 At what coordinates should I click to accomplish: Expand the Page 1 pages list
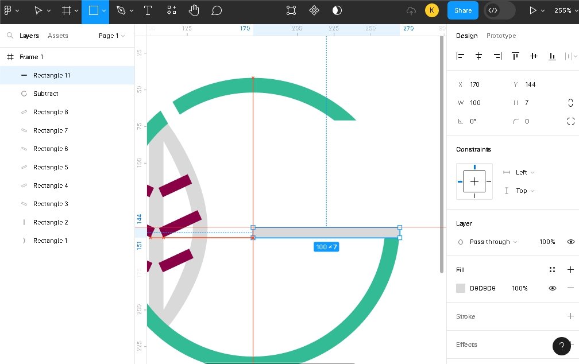tap(111, 36)
